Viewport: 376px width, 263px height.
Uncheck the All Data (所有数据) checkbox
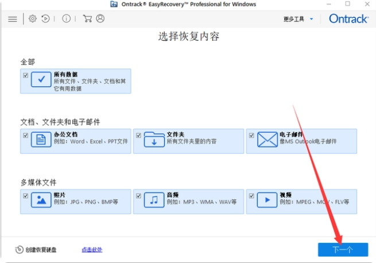25,75
